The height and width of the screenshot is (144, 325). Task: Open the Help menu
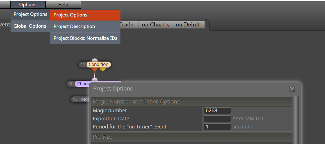[x=63, y=5]
